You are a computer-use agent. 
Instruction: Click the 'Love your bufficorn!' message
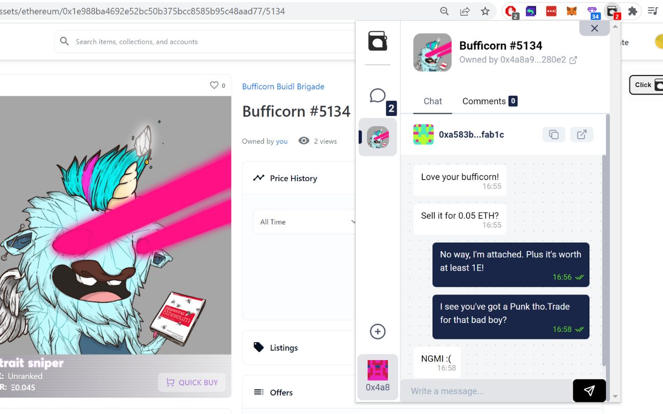click(x=460, y=181)
